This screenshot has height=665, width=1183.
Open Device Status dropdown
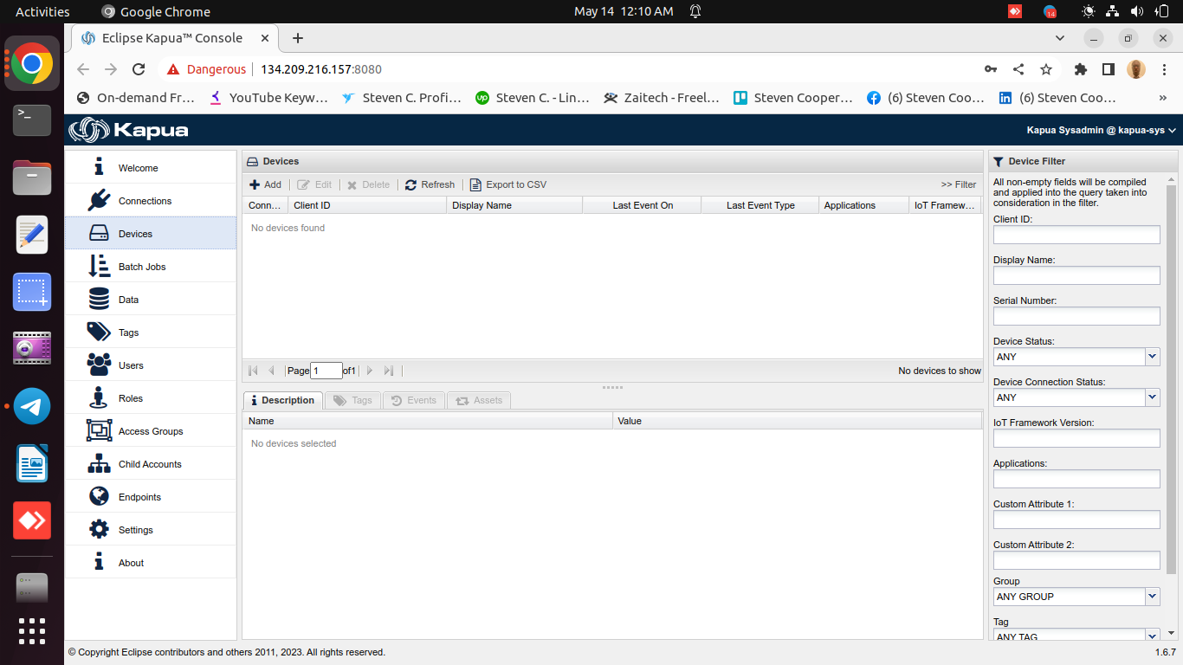click(x=1152, y=356)
